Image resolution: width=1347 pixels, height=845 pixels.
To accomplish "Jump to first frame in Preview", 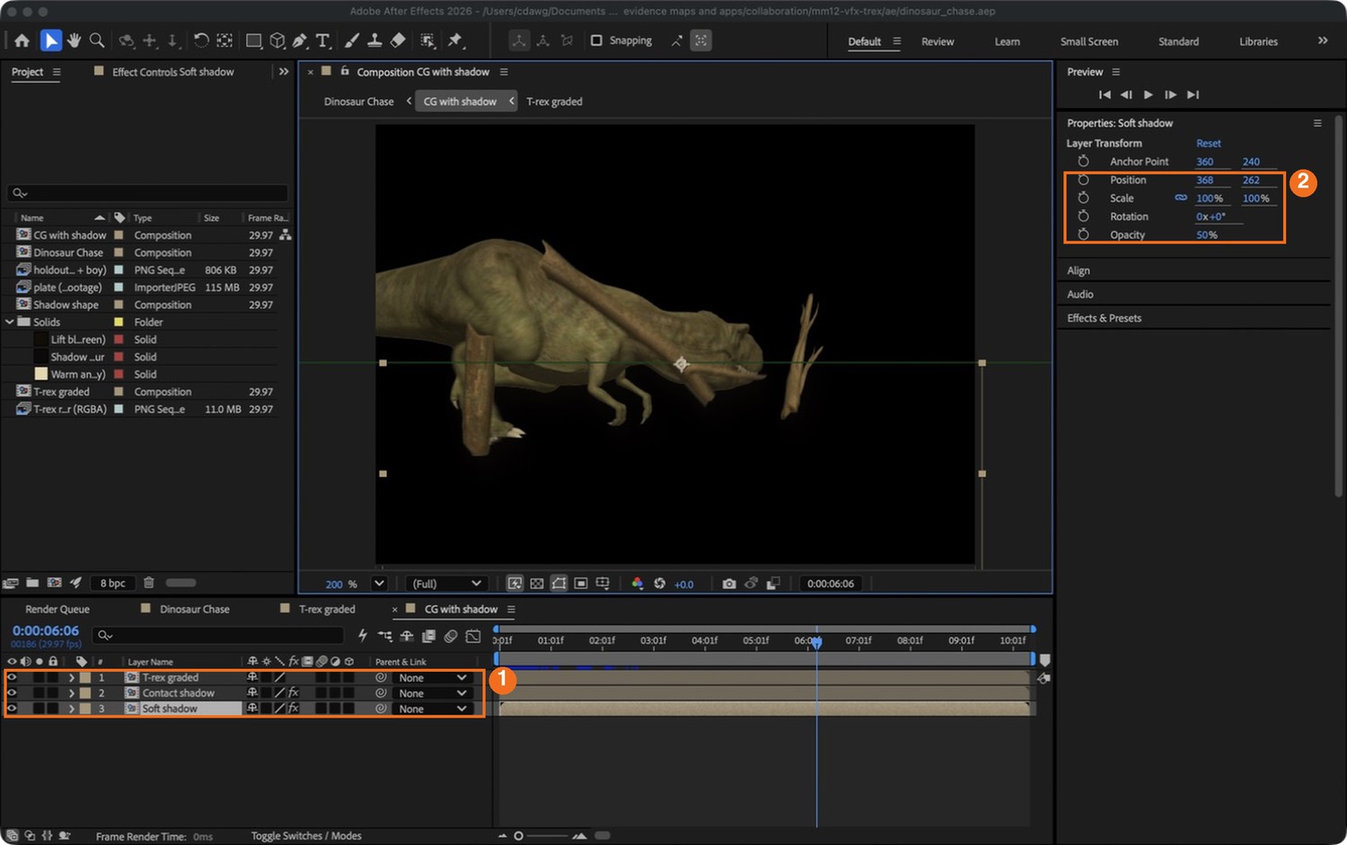I will [1105, 94].
